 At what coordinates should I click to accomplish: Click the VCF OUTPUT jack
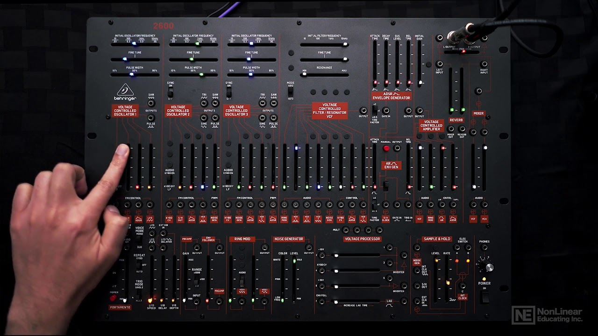coord(363,111)
